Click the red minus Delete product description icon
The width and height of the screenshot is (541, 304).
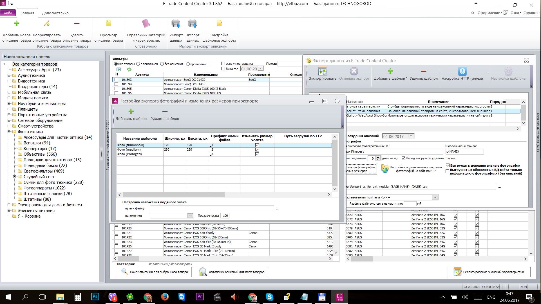click(x=77, y=24)
